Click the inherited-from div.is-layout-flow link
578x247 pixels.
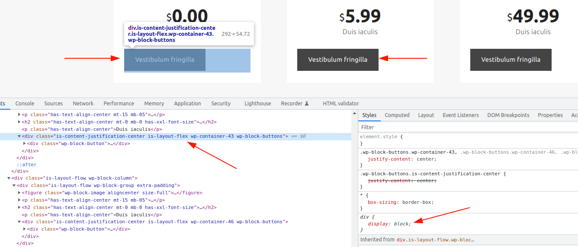[435, 240]
